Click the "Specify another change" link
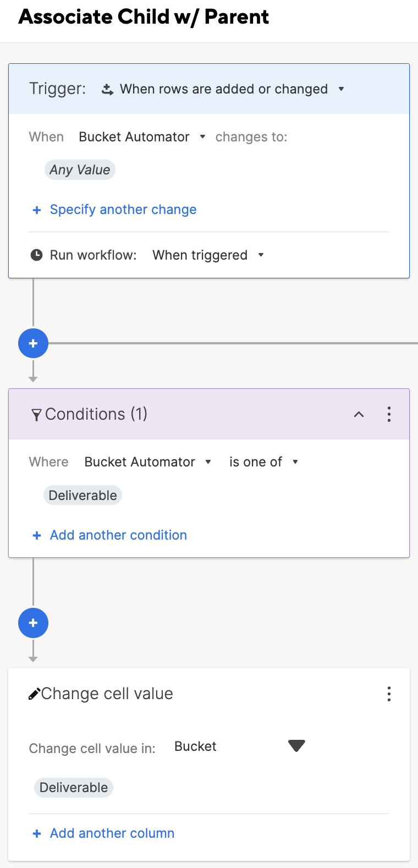 [123, 210]
